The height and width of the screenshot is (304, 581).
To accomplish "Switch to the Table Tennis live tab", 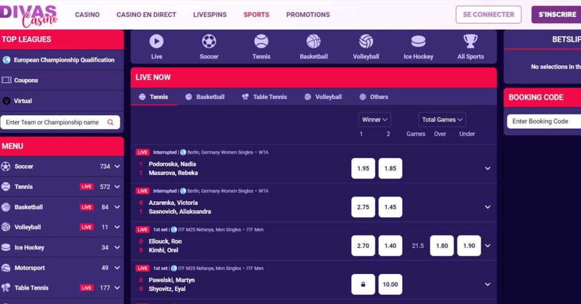I will [264, 97].
